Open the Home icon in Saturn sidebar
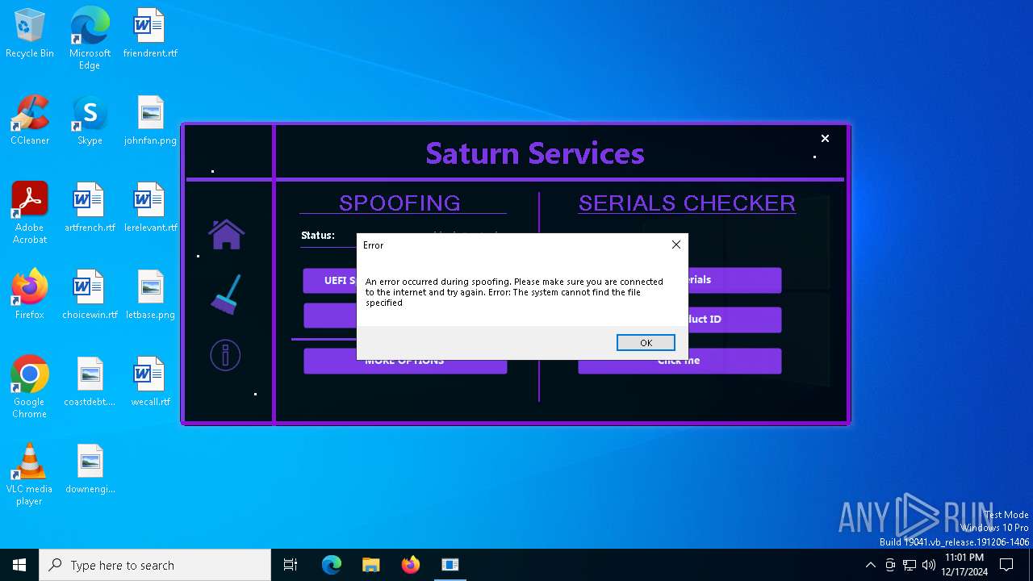Screen dimensions: 1033x581 click(x=226, y=234)
